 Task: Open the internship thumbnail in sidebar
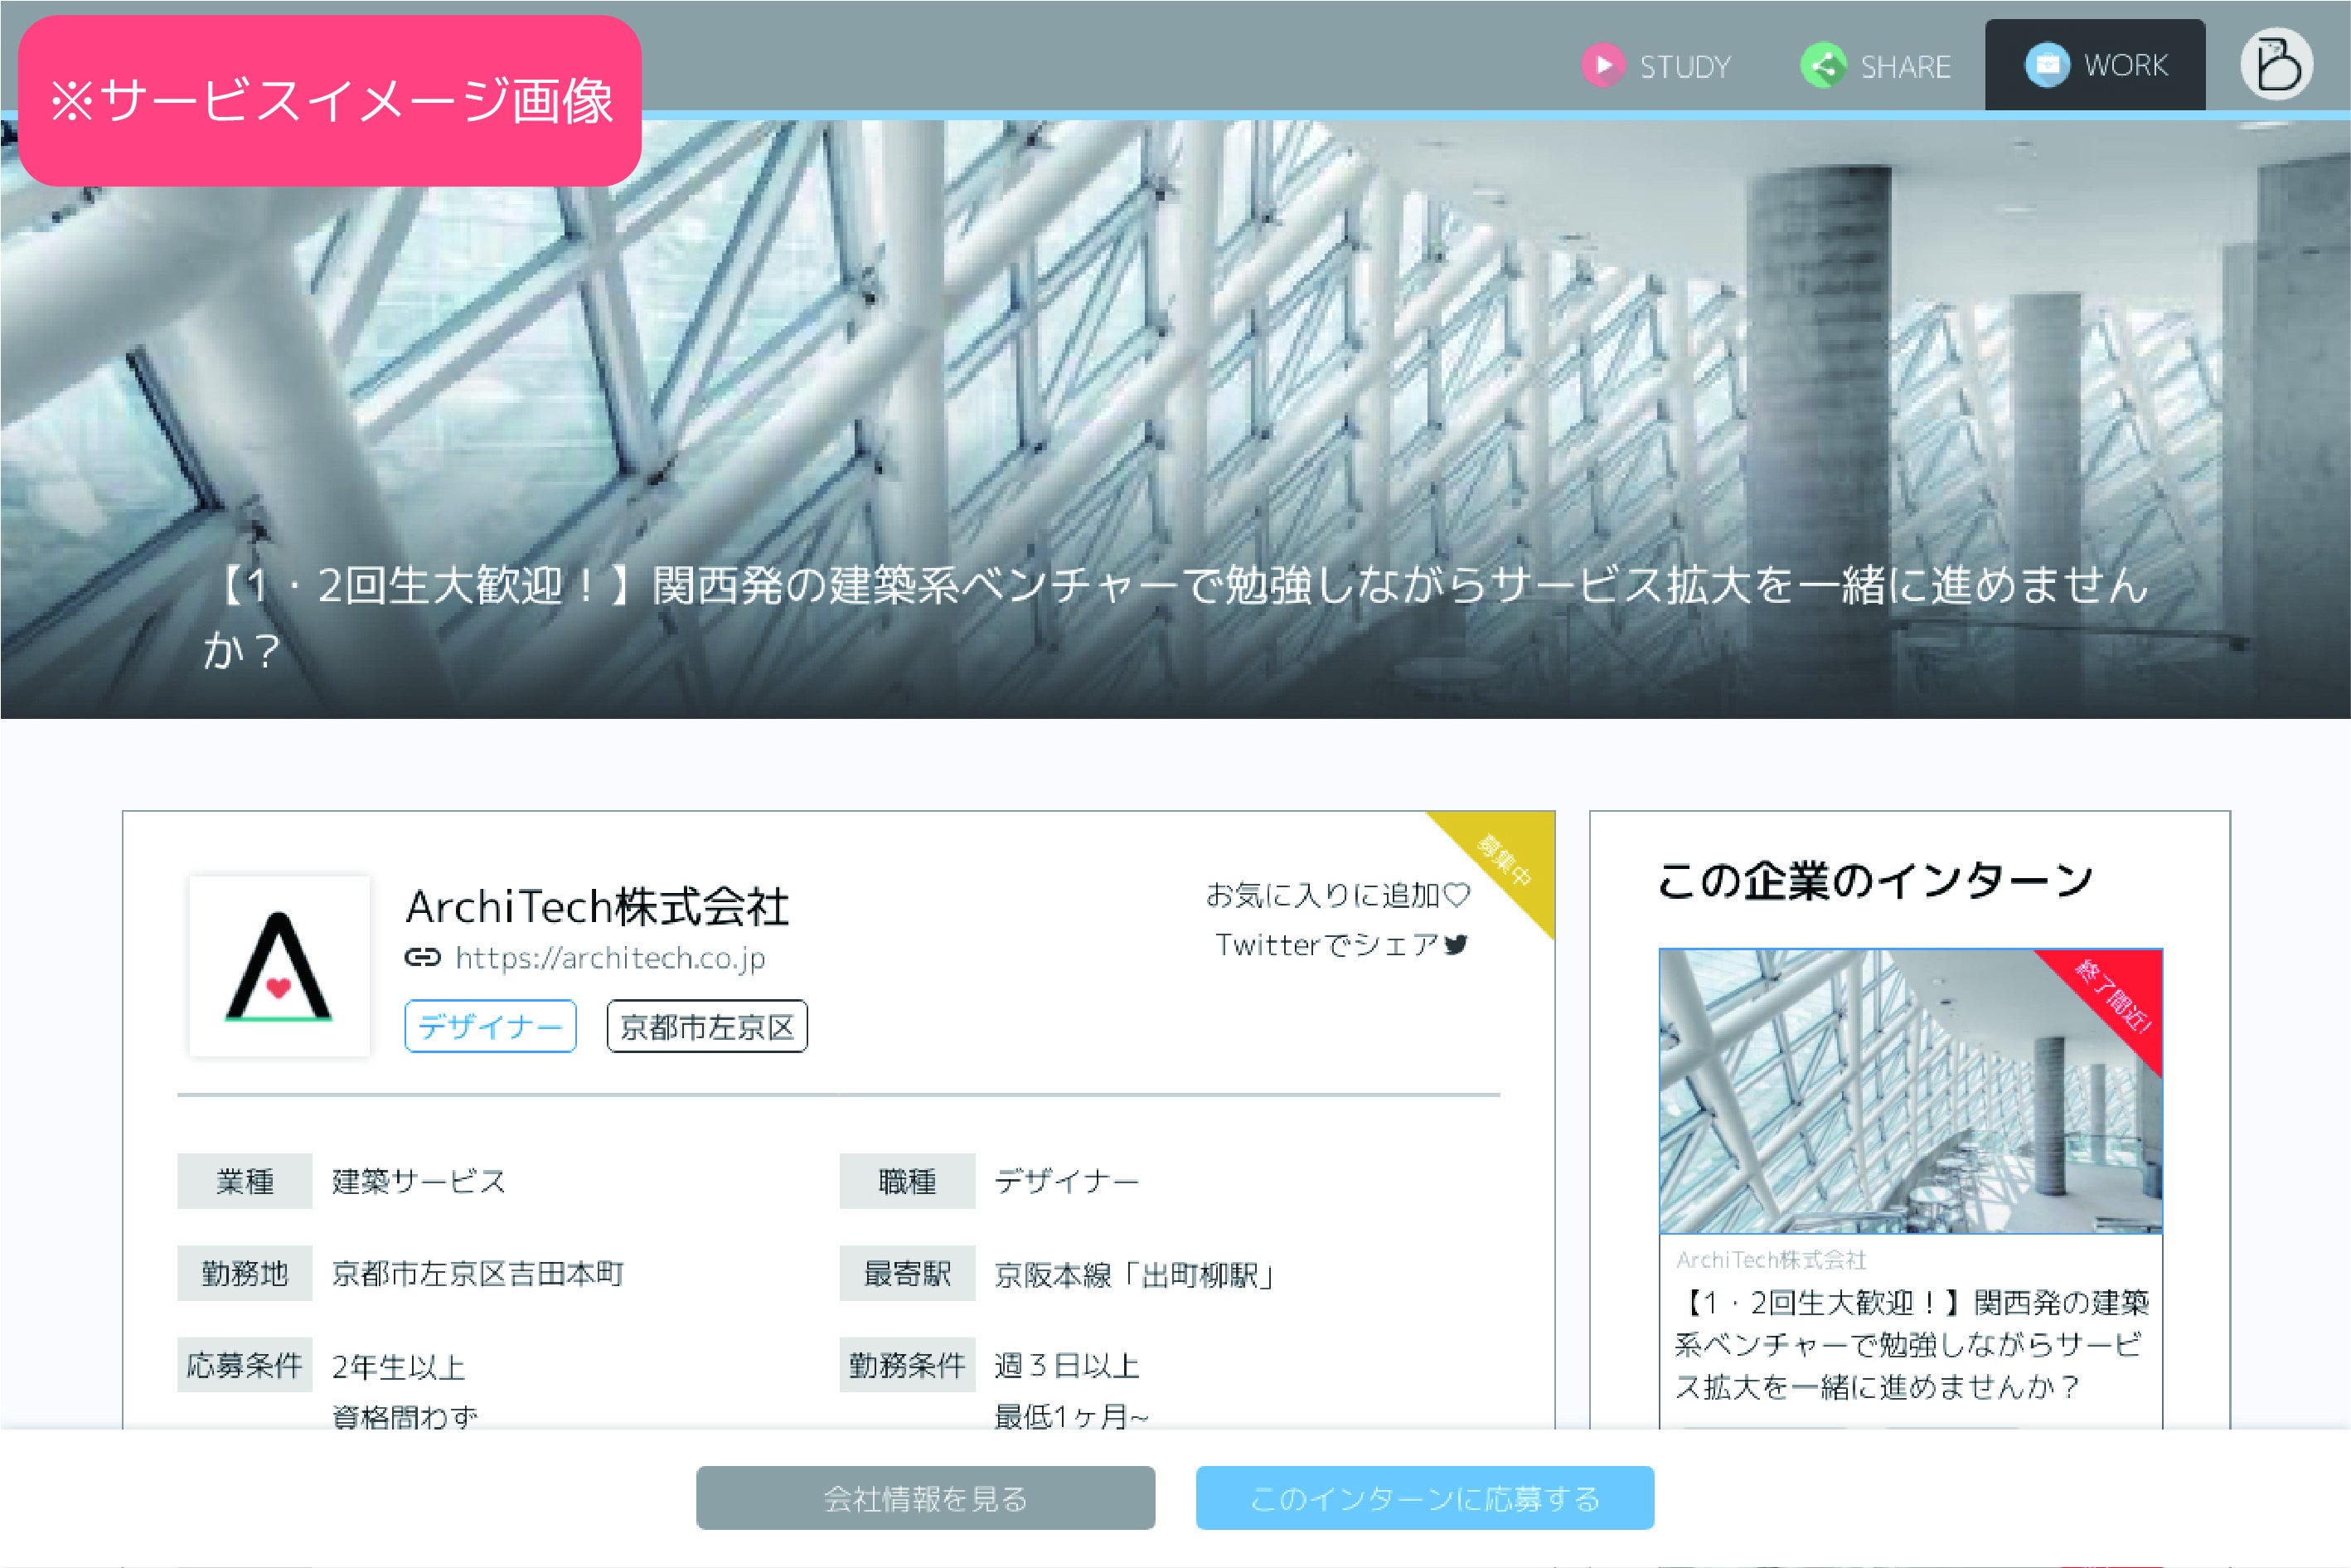point(1910,1091)
